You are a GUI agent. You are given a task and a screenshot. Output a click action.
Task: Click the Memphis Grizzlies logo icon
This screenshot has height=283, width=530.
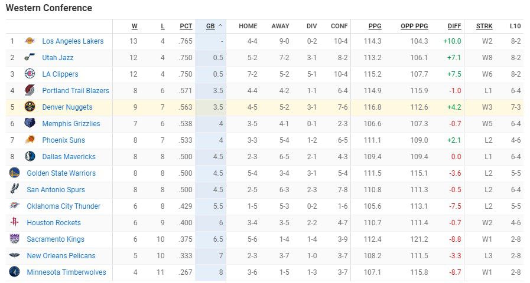(x=30, y=123)
